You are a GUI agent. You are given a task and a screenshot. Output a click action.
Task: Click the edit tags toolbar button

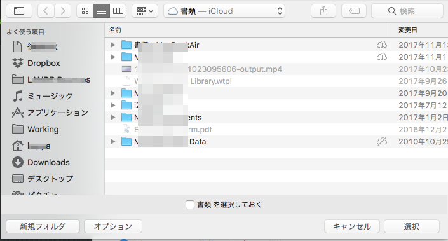354,11
